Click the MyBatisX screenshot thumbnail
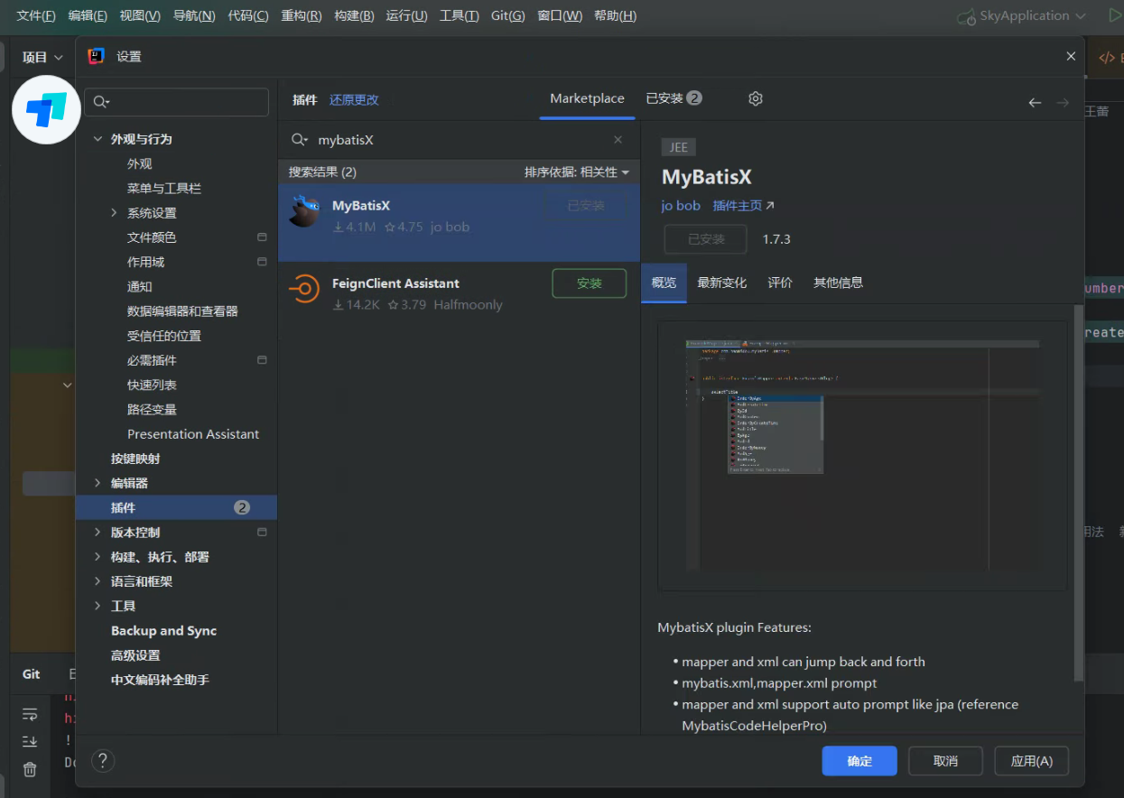The image size is (1124, 798). click(x=862, y=456)
